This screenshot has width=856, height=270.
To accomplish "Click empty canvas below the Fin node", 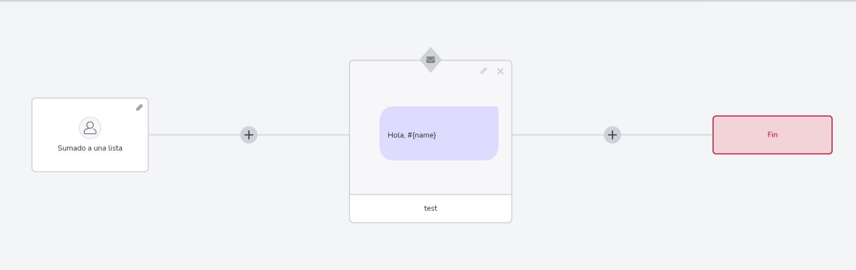I will coord(772,211).
